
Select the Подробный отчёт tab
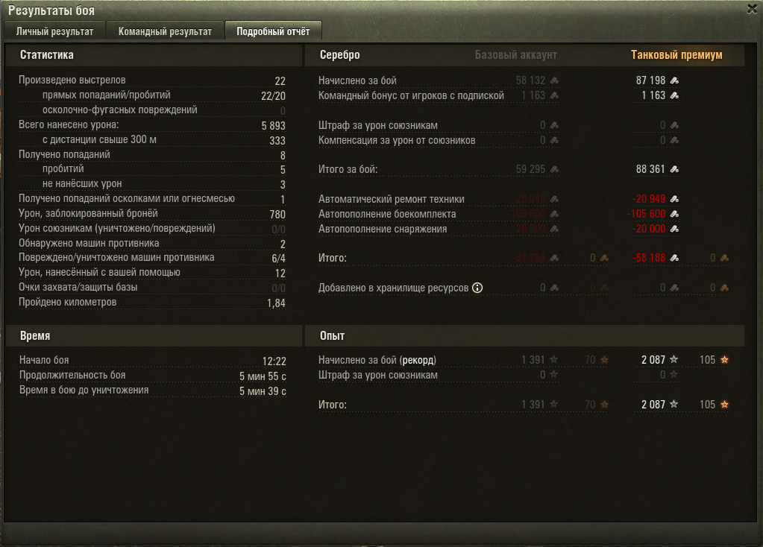(273, 31)
